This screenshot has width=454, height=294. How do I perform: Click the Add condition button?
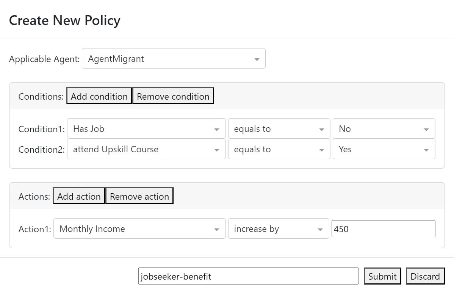coord(99,96)
